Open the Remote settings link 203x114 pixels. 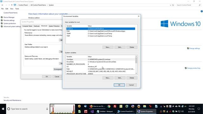[9, 20]
